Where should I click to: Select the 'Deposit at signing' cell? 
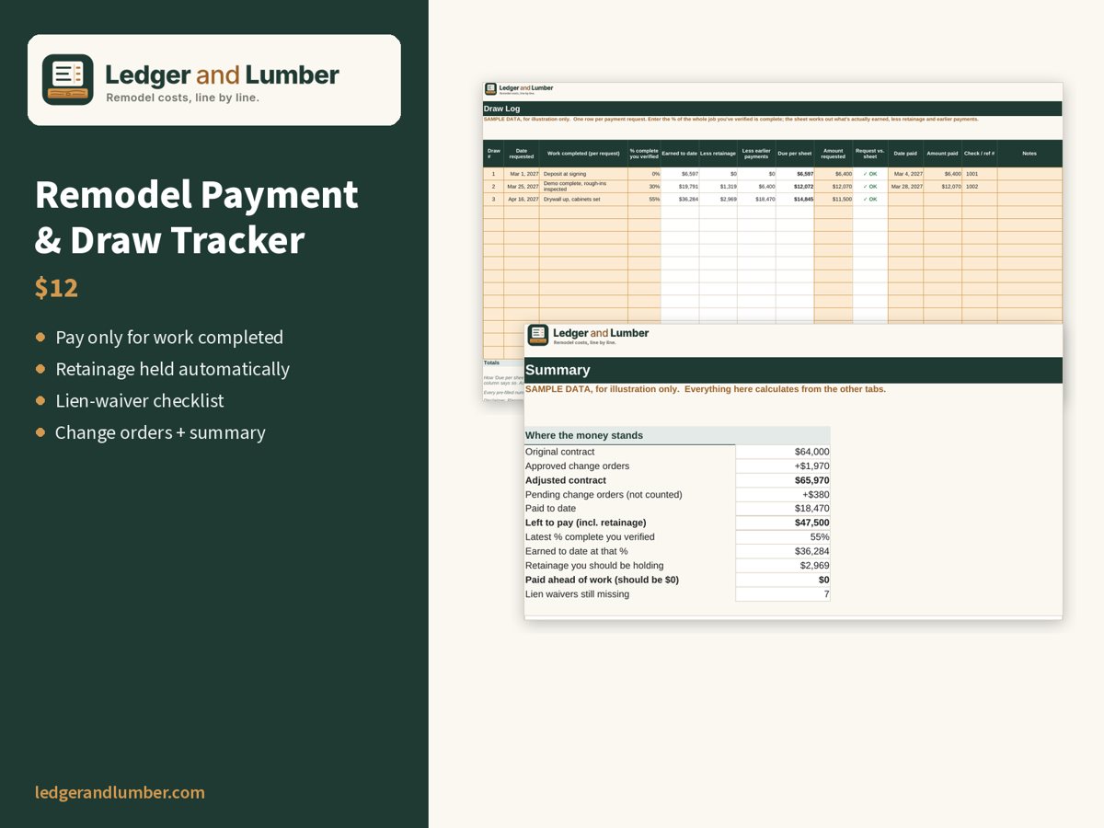pyautogui.click(x=583, y=174)
